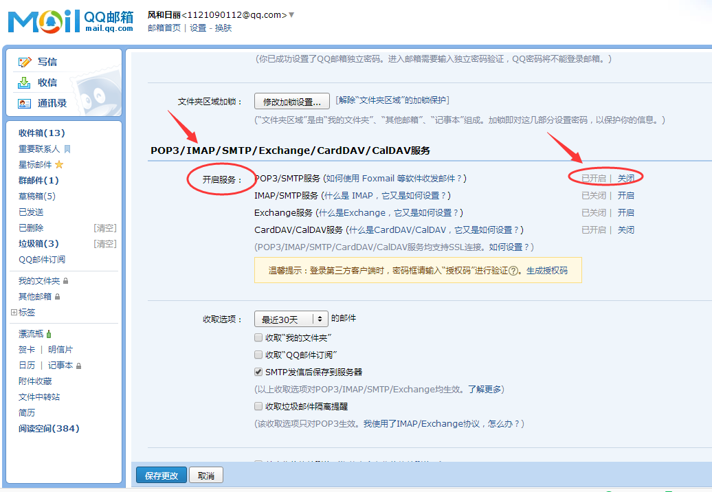
Task: Click the 生成授权码 link
Action: point(547,271)
